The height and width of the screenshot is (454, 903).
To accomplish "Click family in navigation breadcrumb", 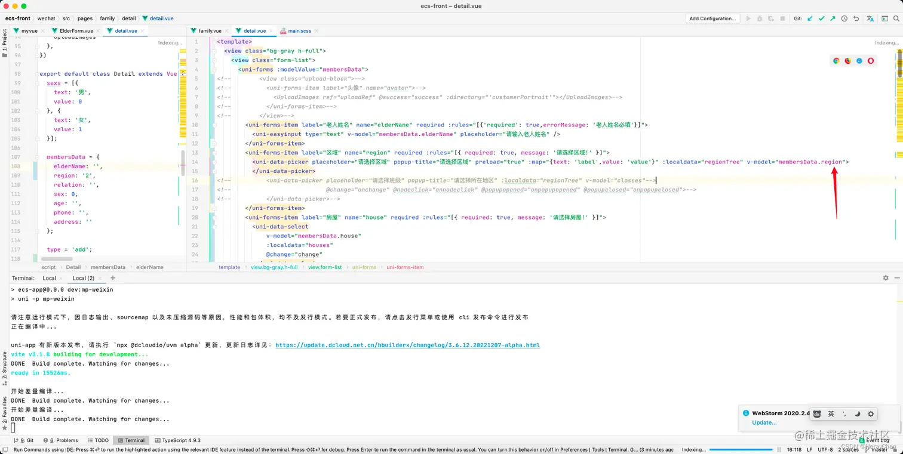I will pyautogui.click(x=107, y=18).
